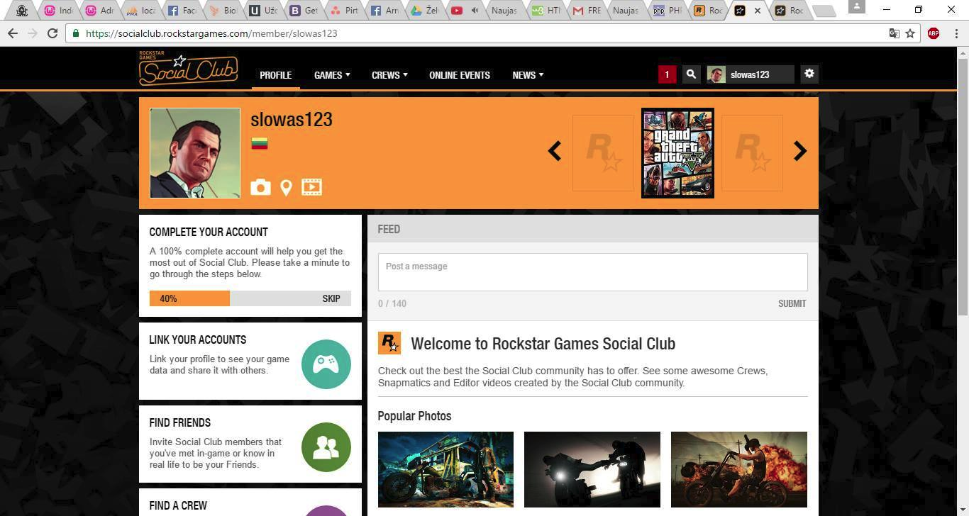The image size is (969, 516).
Task: Open the first popular photo with bus
Action: click(445, 469)
